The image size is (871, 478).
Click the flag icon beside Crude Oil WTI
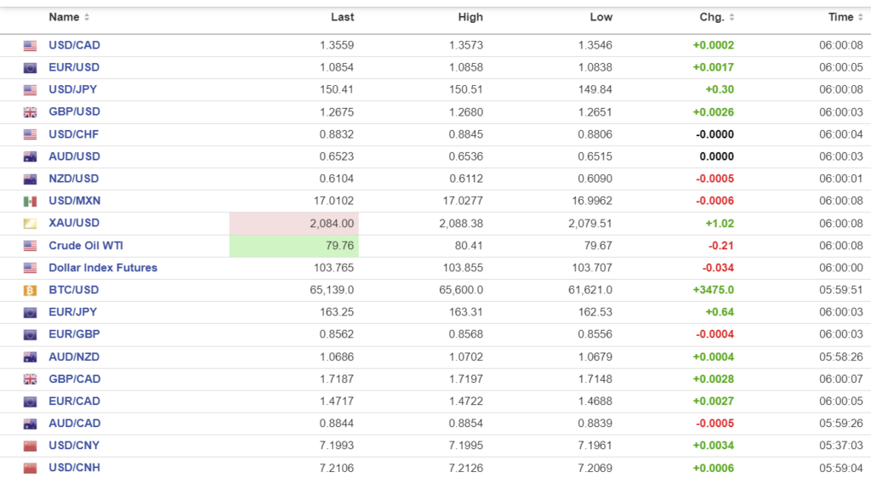[31, 246]
